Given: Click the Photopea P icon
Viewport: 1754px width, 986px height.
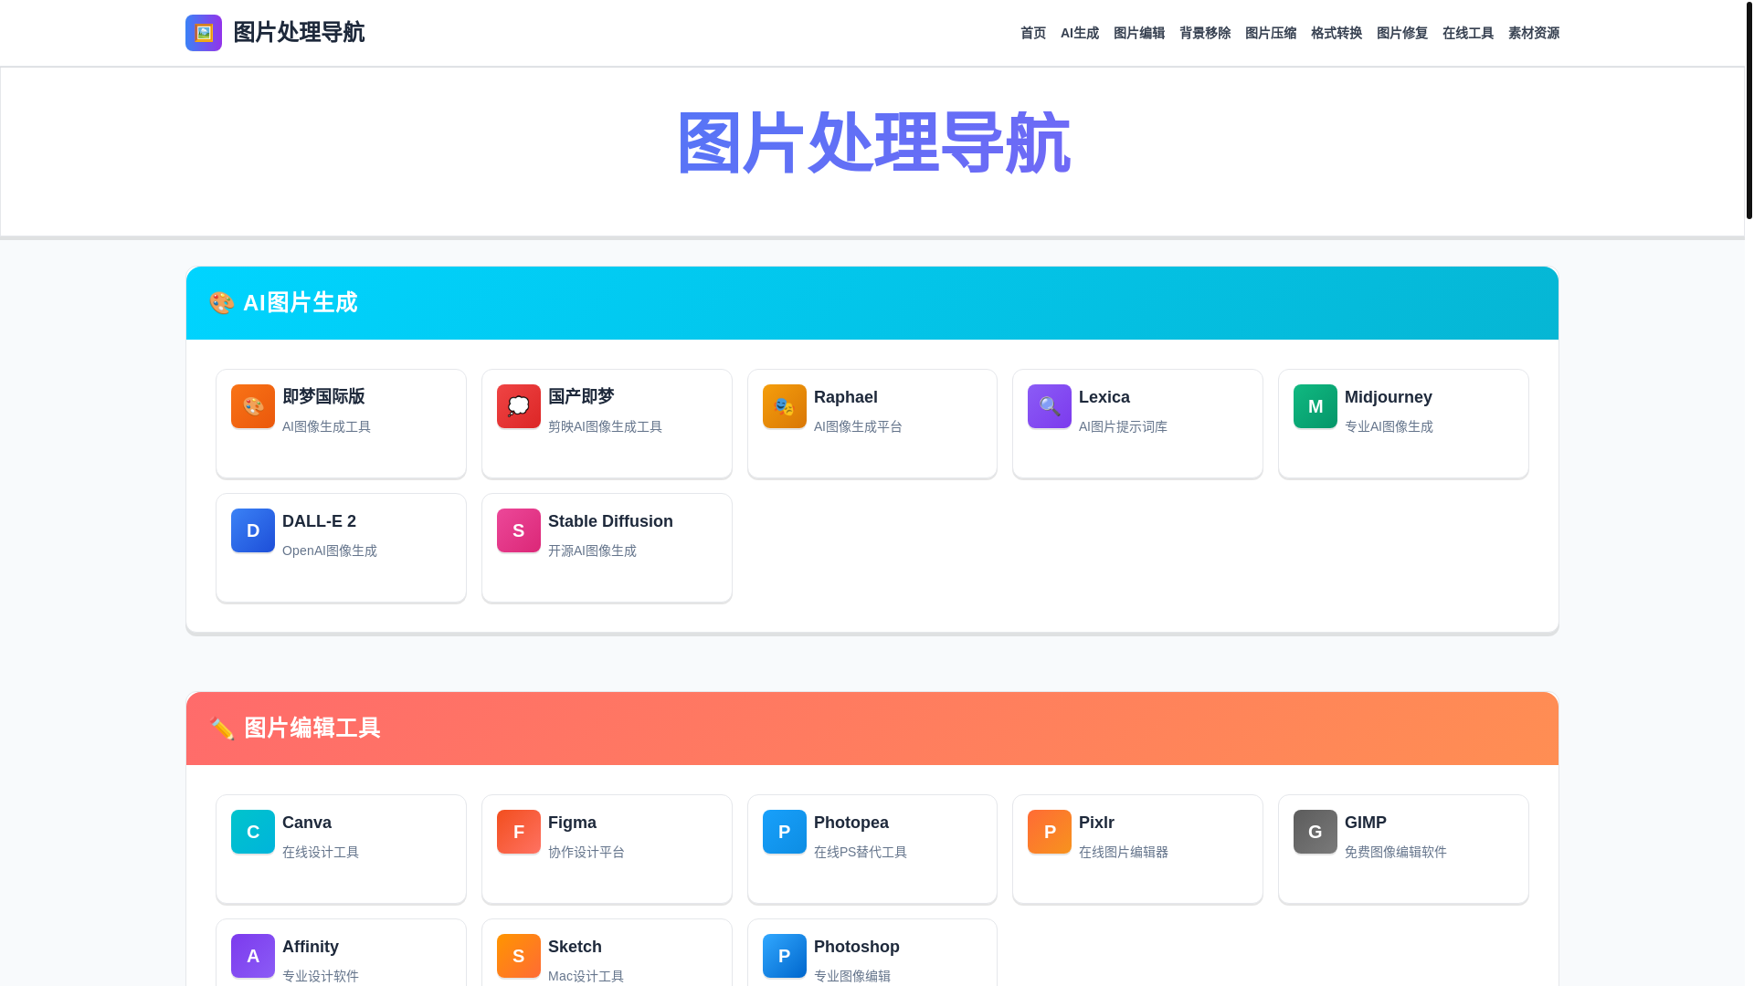Looking at the screenshot, I should coord(785,832).
